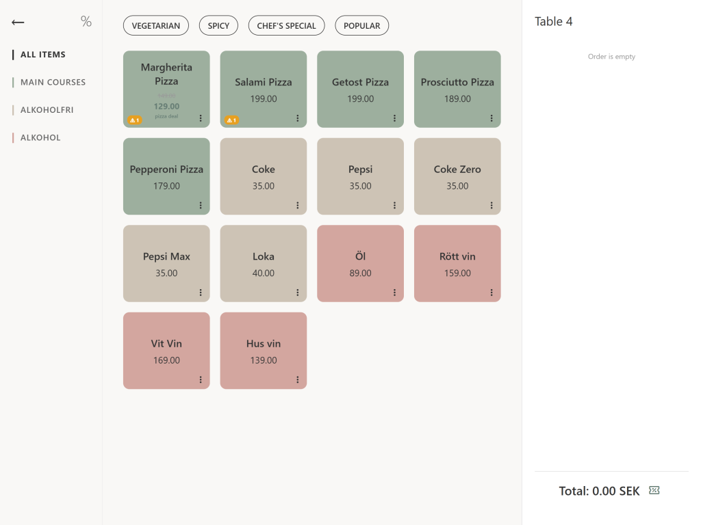Screen dimensions: 701x525
Task: Click warning badge on Salami Pizza card
Action: coord(231,120)
